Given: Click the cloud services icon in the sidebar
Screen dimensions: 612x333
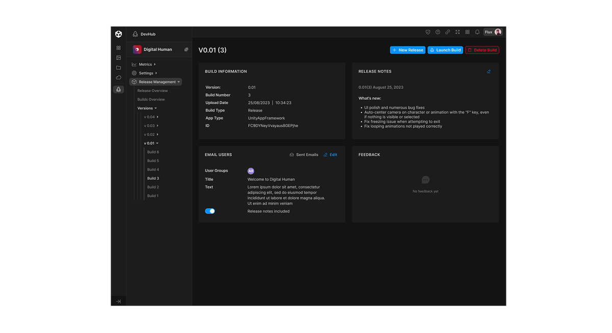Looking at the screenshot, I should 118,77.
